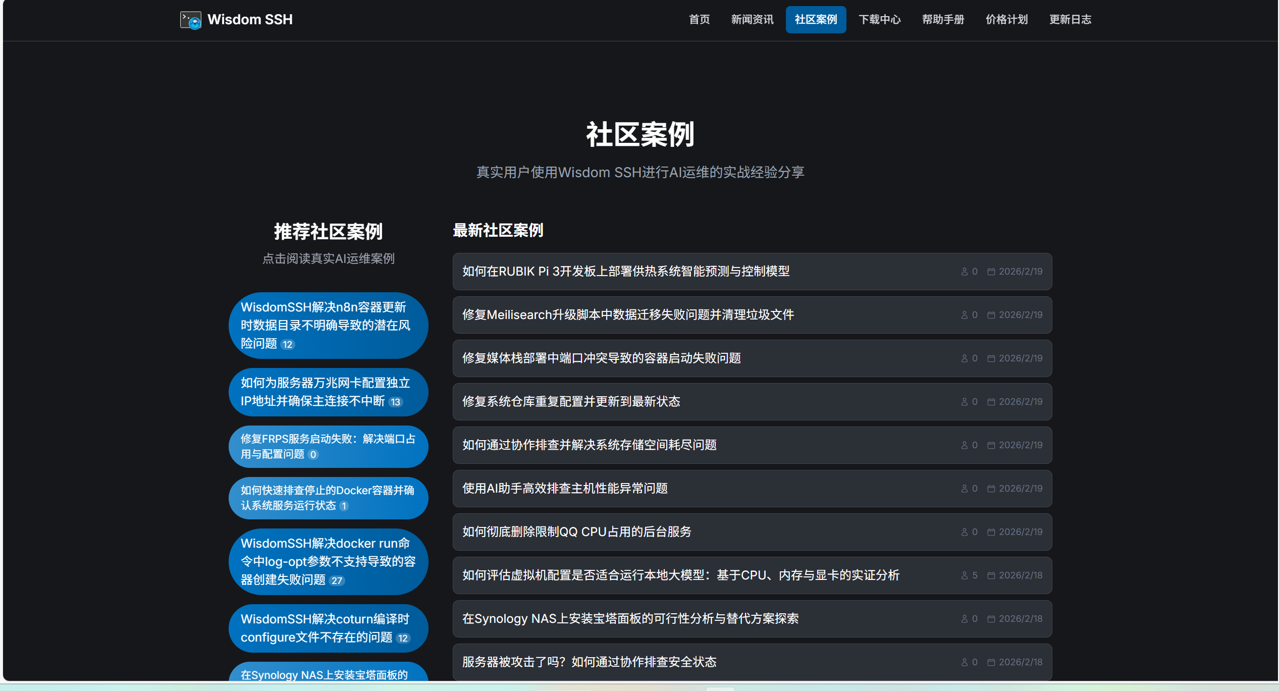Click calendar icon on Synology NAS article row
The image size is (1279, 691).
click(991, 619)
